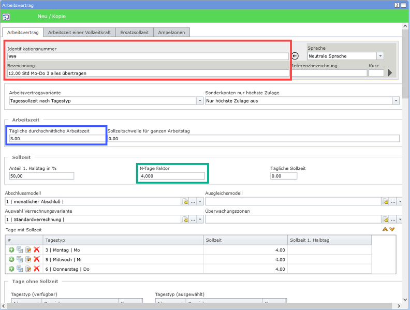The image size is (410, 310).
Task: Open the Auswahl Verrechnungsvariante dropdown arrow
Action: pyautogui.click(x=200, y=219)
